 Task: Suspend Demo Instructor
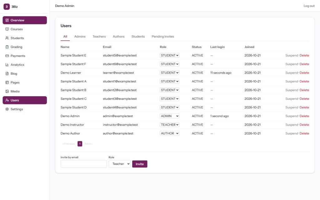tap(292, 125)
